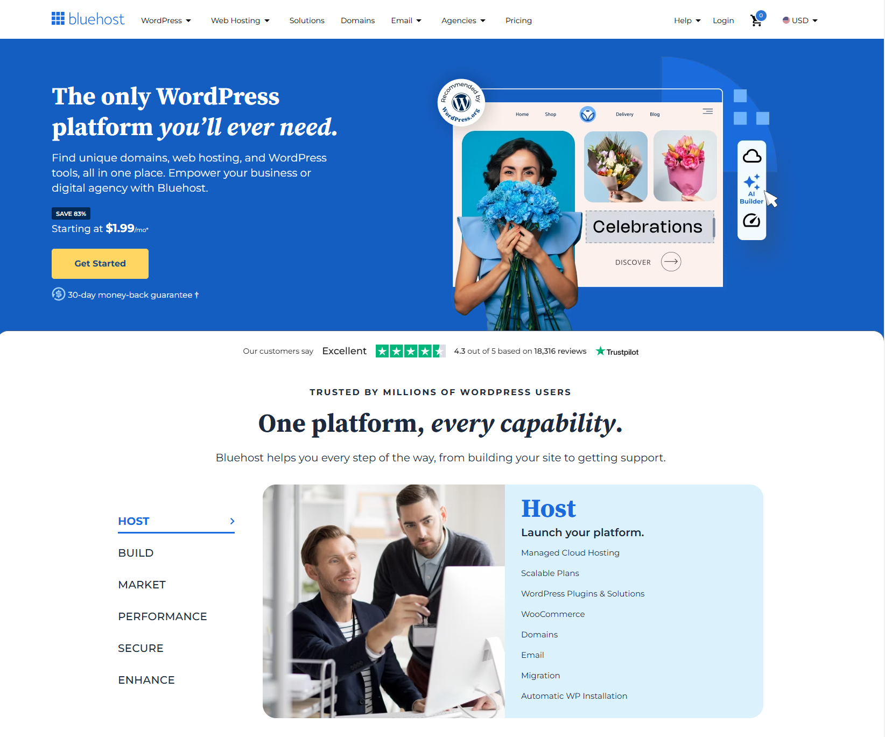Click the Recommended by WordPress.org badge

click(461, 102)
